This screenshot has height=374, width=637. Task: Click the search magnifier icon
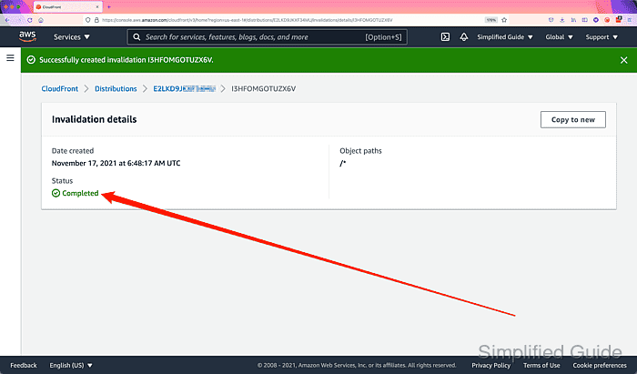pos(136,37)
